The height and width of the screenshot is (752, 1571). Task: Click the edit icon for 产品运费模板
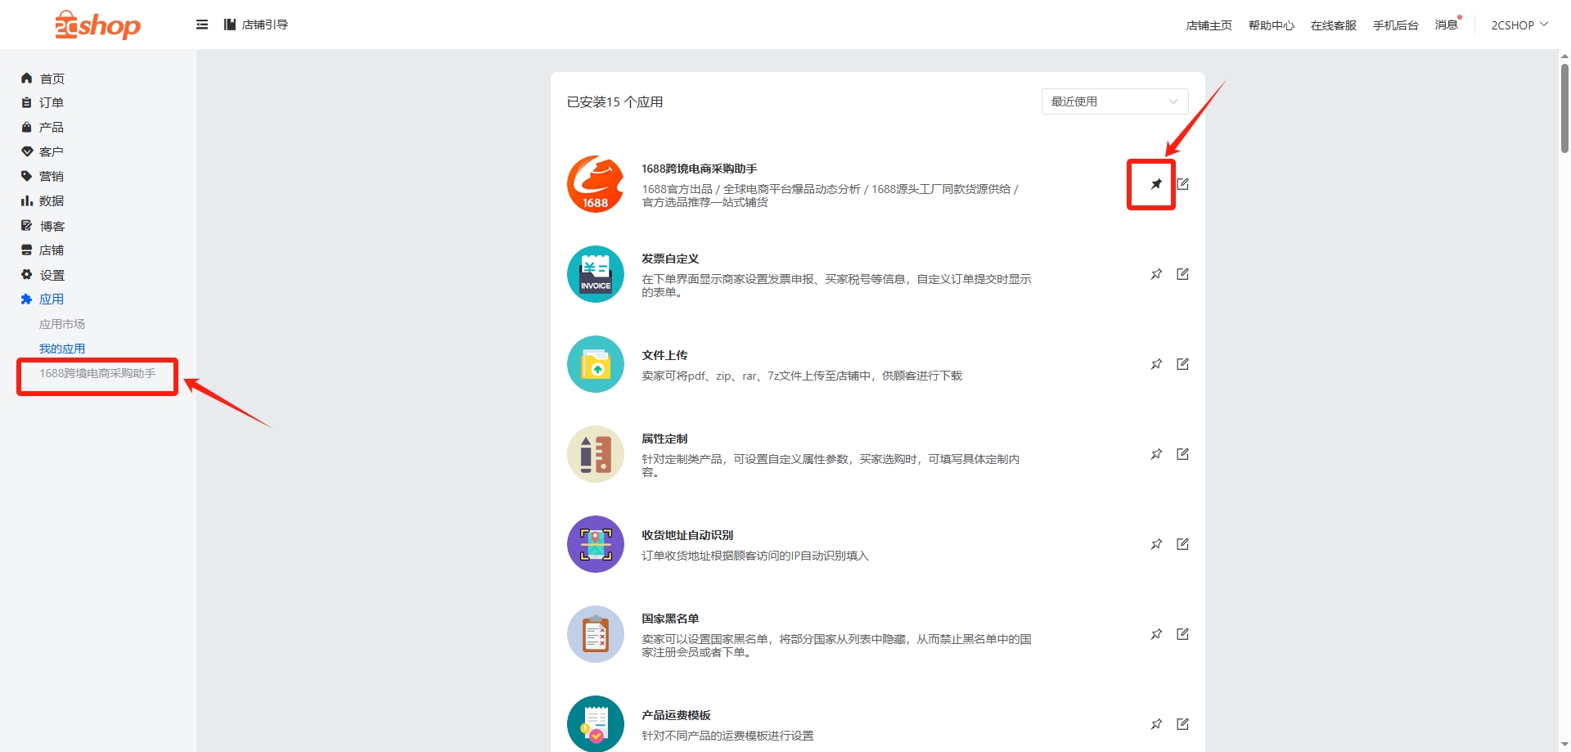coord(1182,724)
